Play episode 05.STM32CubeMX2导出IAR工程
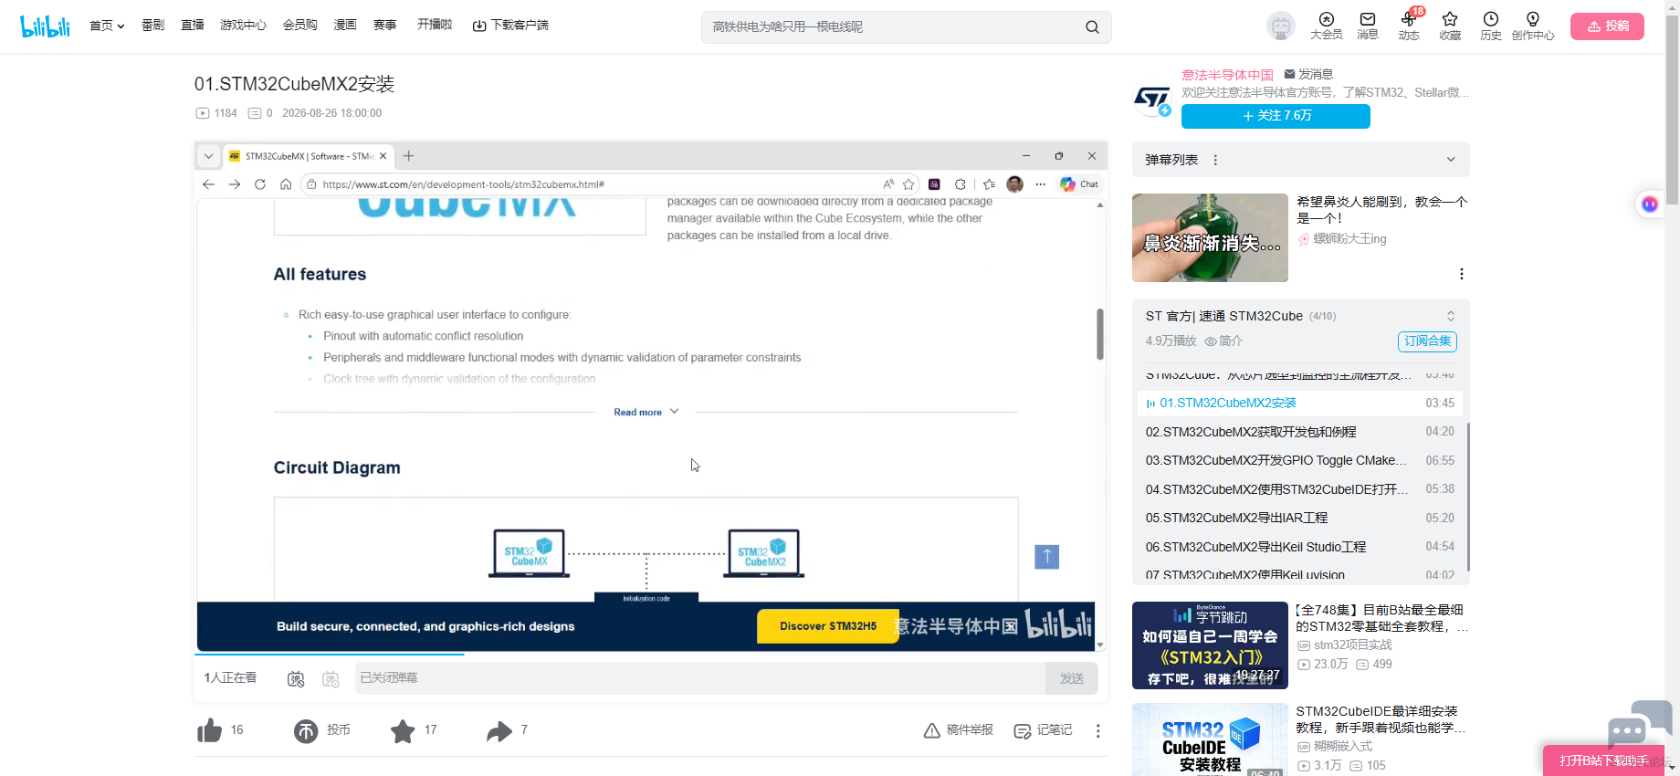Viewport: 1680px width, 776px height. tap(1300, 519)
